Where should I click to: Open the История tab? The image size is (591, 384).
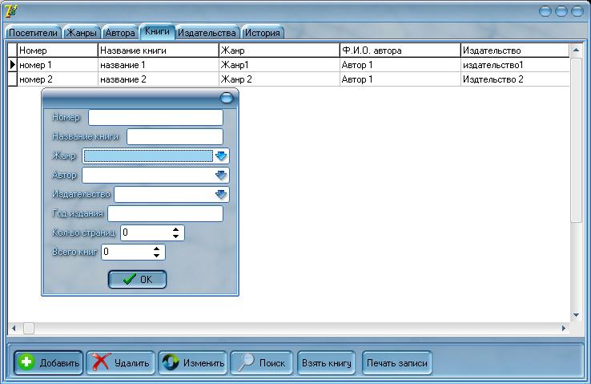[x=262, y=34]
